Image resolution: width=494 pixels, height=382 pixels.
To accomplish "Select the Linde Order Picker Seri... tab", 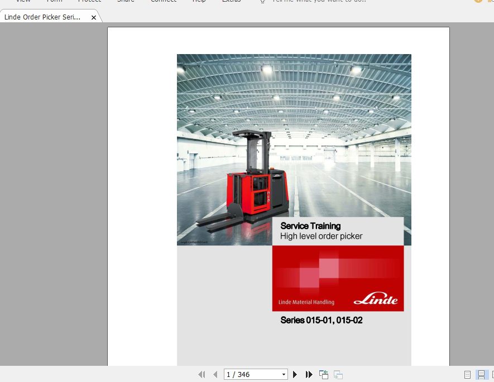I will click(x=42, y=17).
